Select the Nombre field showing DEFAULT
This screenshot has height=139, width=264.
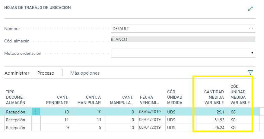[x=183, y=29]
